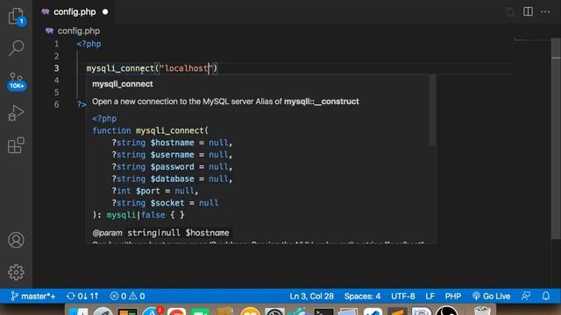
Task: Click config.php in the breadcrumb
Action: coord(78,31)
